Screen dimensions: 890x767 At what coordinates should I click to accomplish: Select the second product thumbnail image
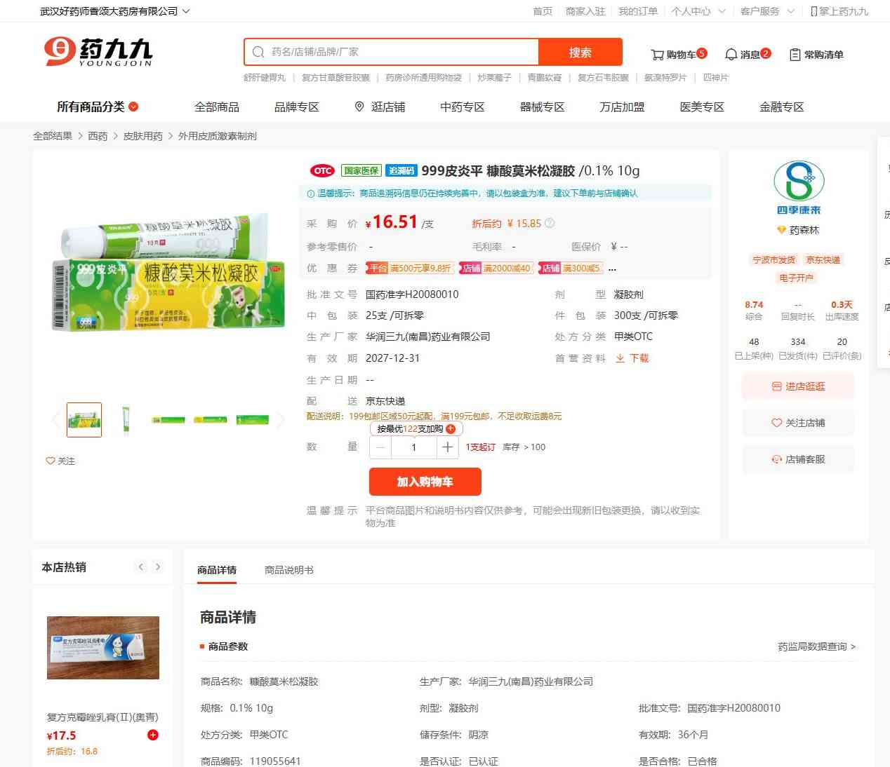(126, 420)
